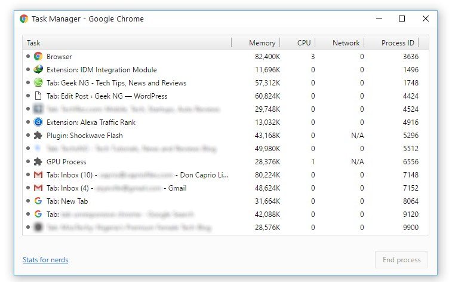Sort by the Network column header
Image resolution: width=455 pixels, height=282 pixels.
[x=340, y=42]
